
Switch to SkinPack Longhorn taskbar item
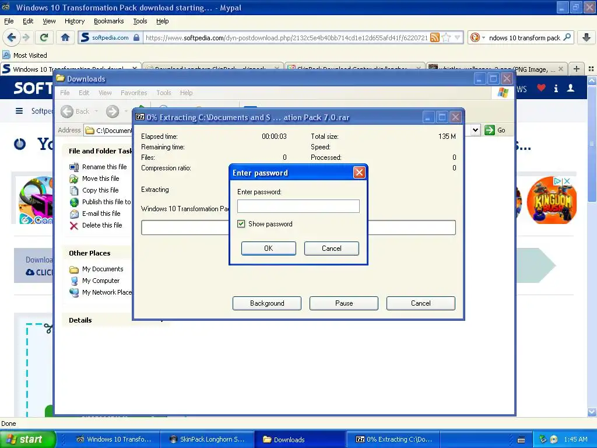[x=207, y=439]
